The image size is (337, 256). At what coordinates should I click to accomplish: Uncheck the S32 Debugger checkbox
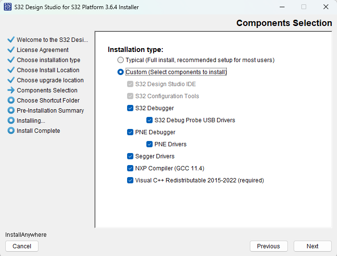pyautogui.click(x=130, y=108)
